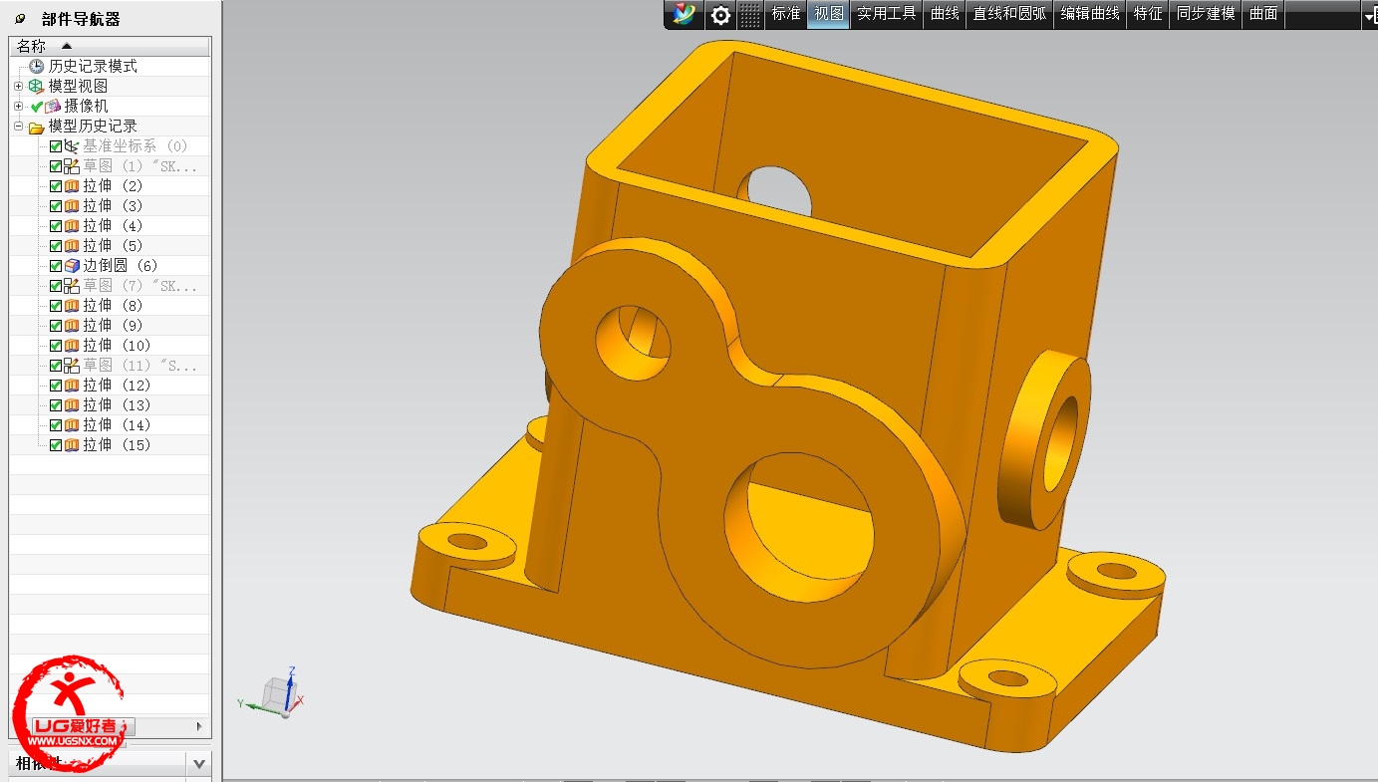This screenshot has height=782, width=1378.
Task: Select the 拉伸 (14) feature label
Action: coord(117,425)
